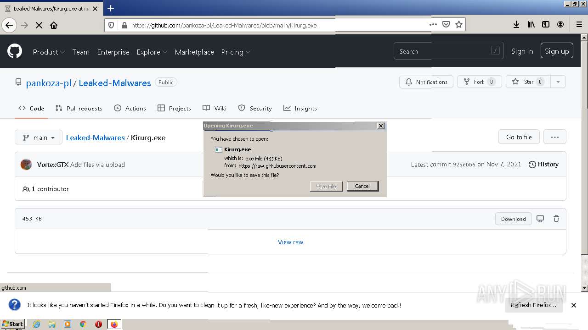Open Firefox account icon

click(x=560, y=25)
